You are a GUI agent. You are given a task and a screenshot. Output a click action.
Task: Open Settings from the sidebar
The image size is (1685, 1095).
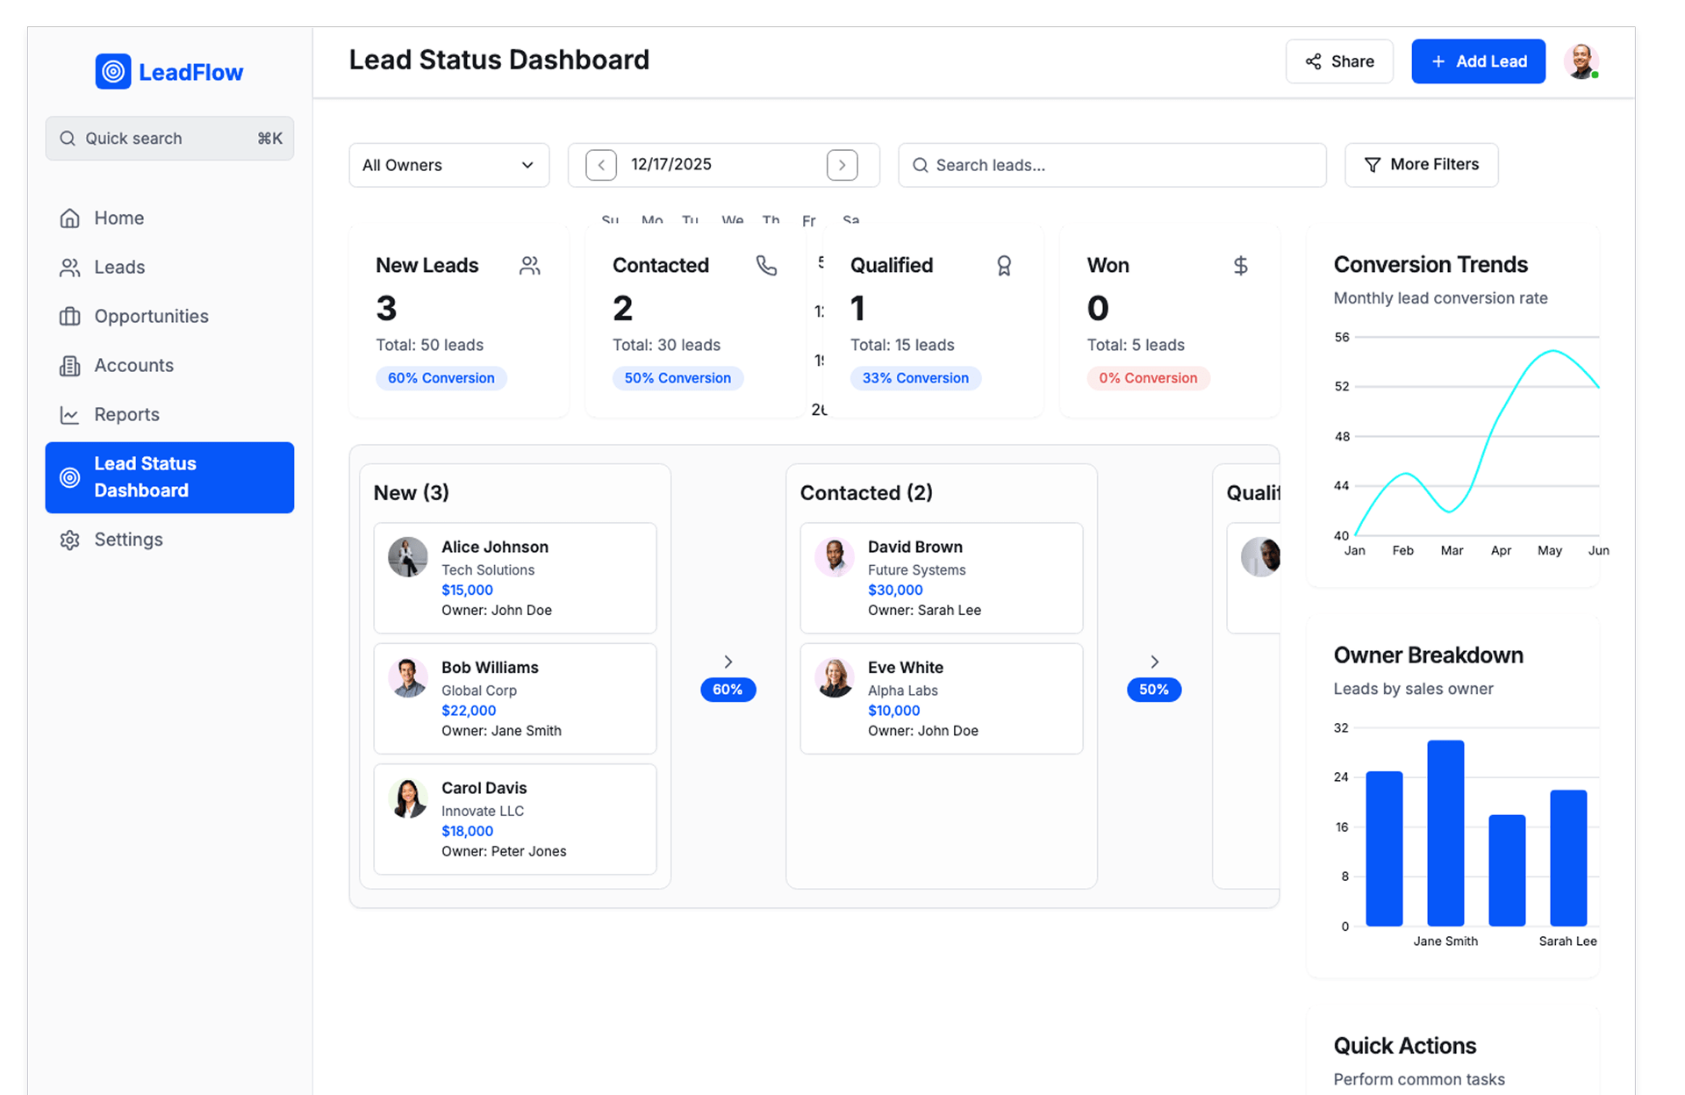128,540
